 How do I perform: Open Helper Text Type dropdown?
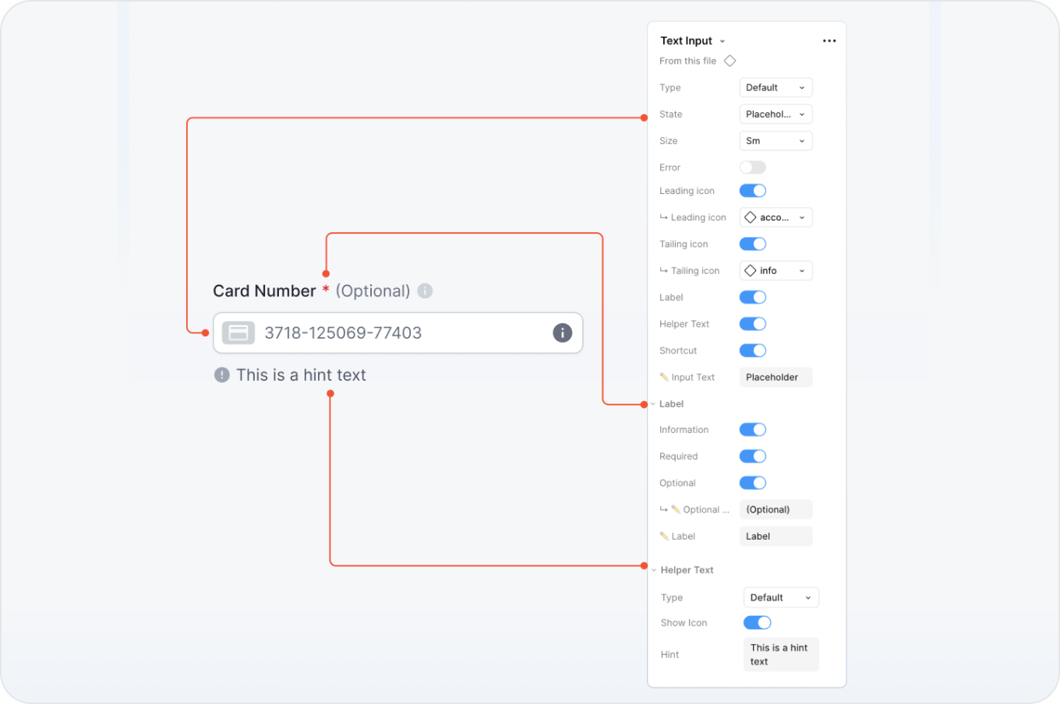(781, 597)
